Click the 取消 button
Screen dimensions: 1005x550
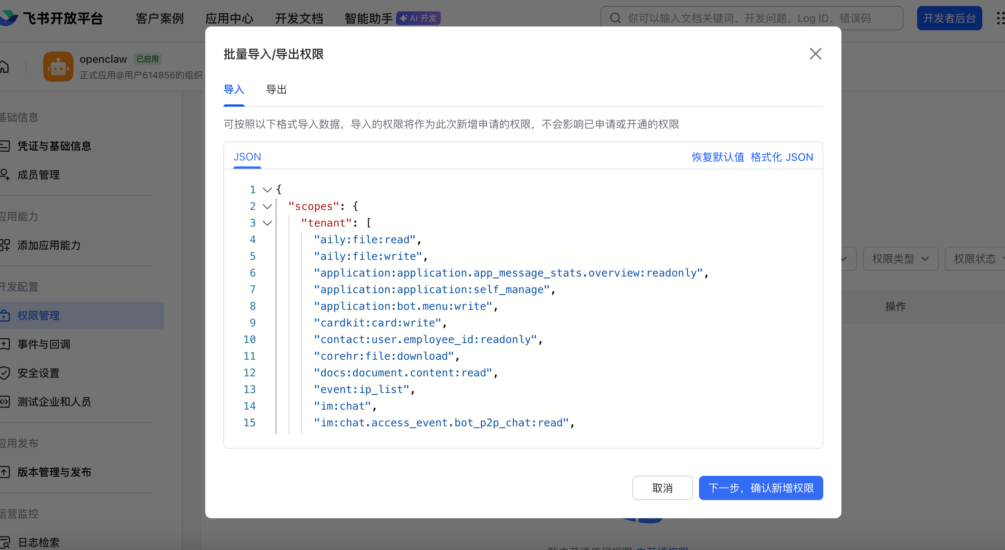pyautogui.click(x=662, y=488)
